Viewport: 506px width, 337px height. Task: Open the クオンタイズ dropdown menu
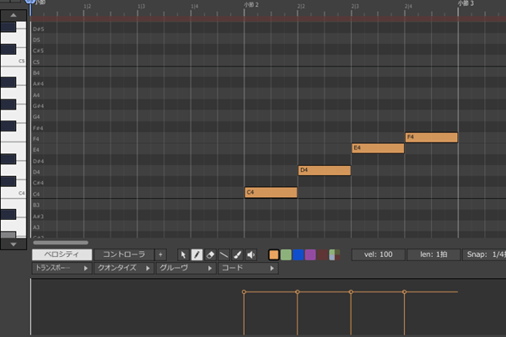[124, 268]
